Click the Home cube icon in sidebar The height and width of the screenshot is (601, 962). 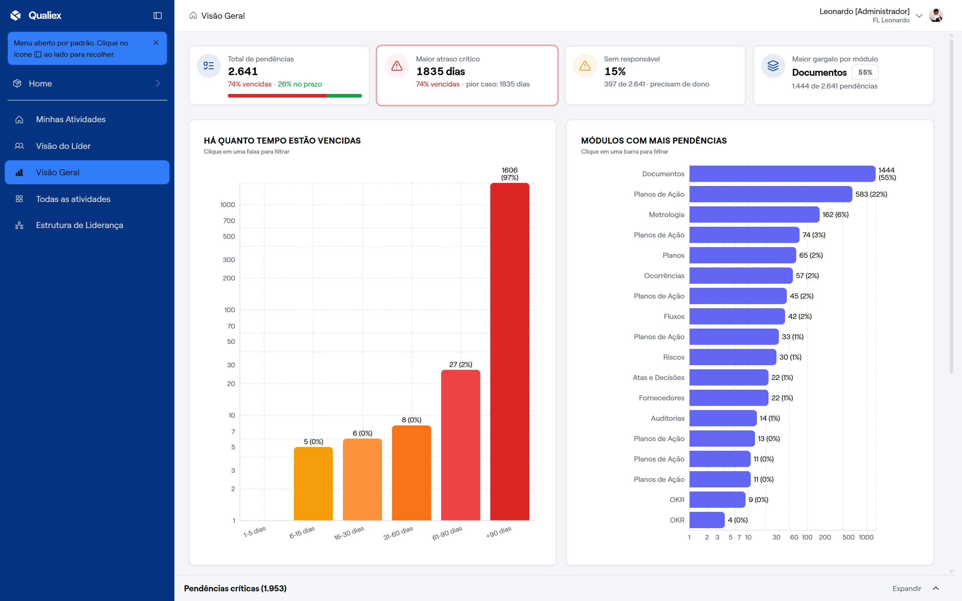[17, 83]
